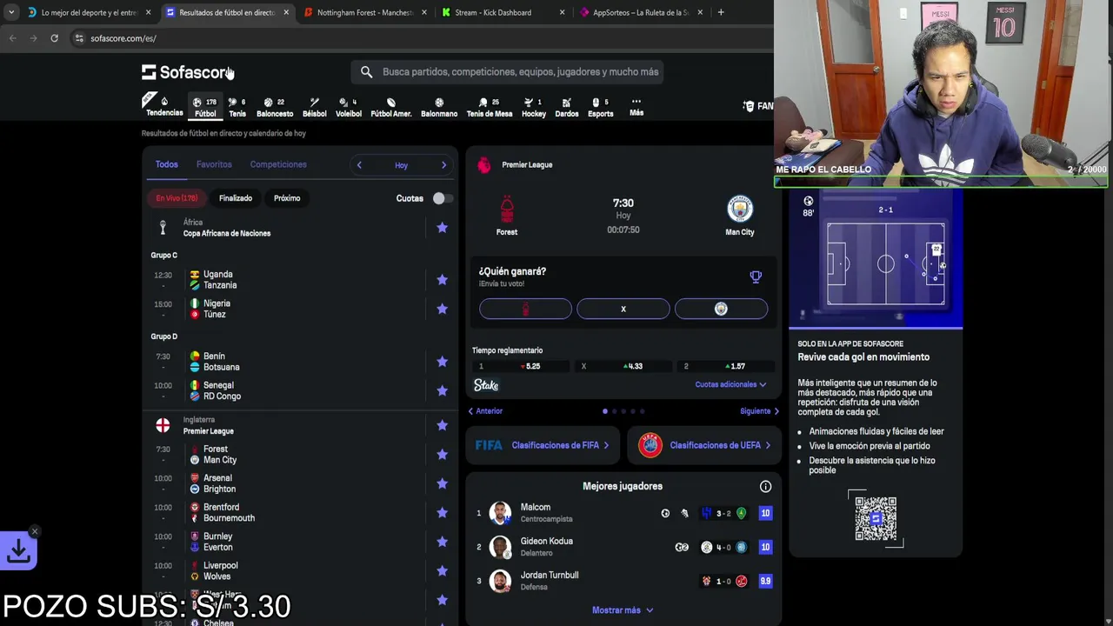The width and height of the screenshot is (1113, 626).
Task: Select the Voleibol sport icon
Action: (x=348, y=107)
